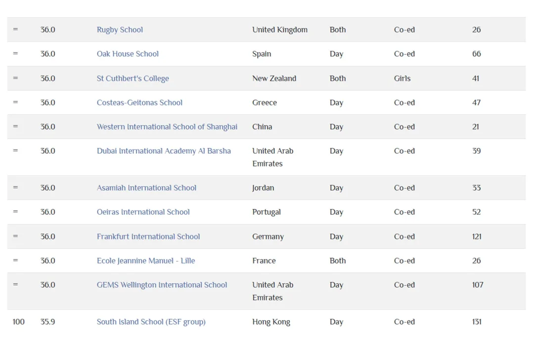Click Ecole Jeannine Manuel - Lille link
This screenshot has width=534, height=343.
146,261
